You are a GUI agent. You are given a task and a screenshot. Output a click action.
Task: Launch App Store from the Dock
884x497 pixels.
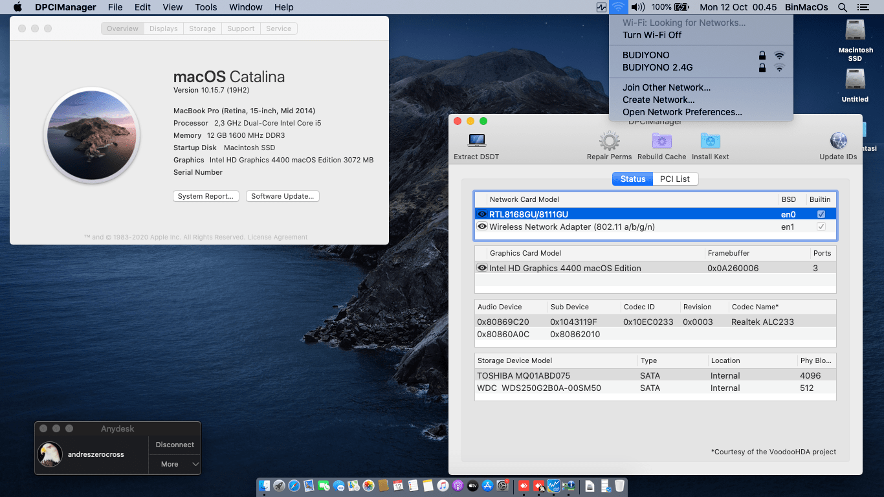pos(489,486)
